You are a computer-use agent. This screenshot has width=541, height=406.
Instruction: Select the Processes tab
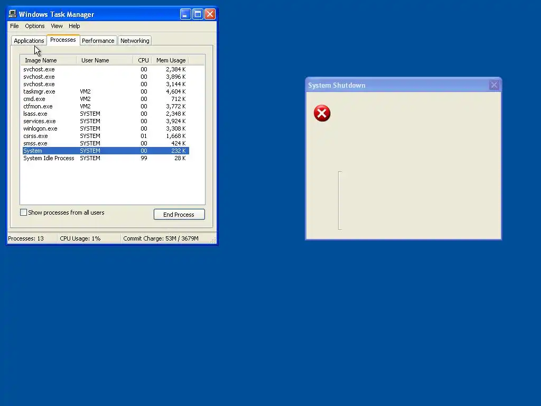63,40
